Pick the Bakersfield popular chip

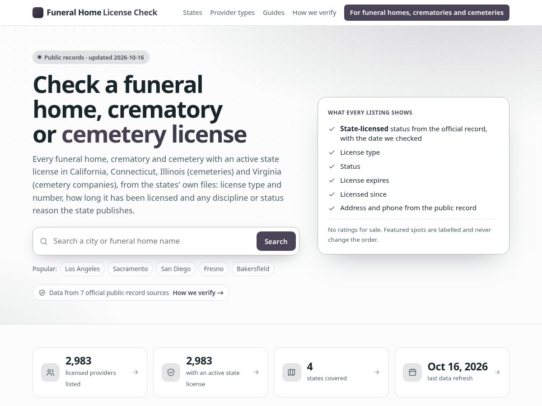tap(253, 269)
